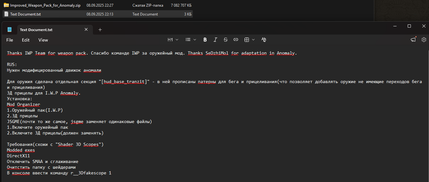
Task: Place cursor on the RUS: line
Action: point(12,64)
